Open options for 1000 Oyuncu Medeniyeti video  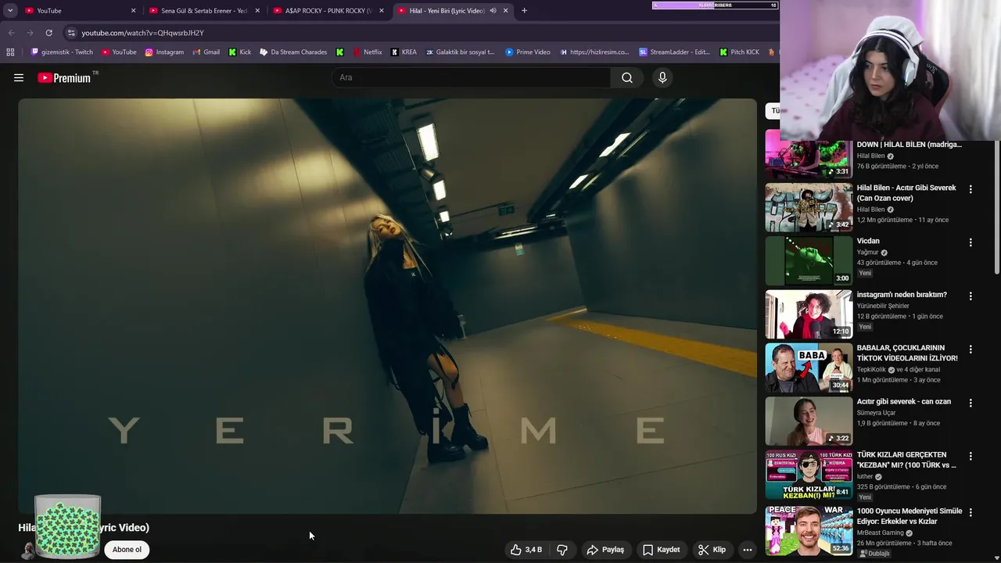pos(971,512)
